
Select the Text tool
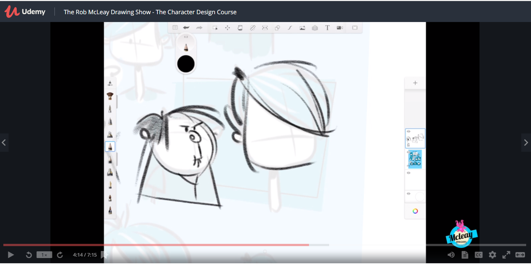(x=327, y=28)
